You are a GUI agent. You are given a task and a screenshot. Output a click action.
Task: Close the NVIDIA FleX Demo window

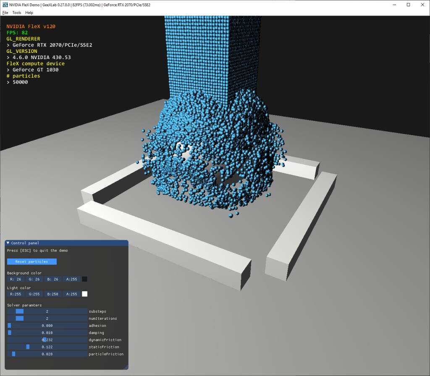click(x=422, y=5)
